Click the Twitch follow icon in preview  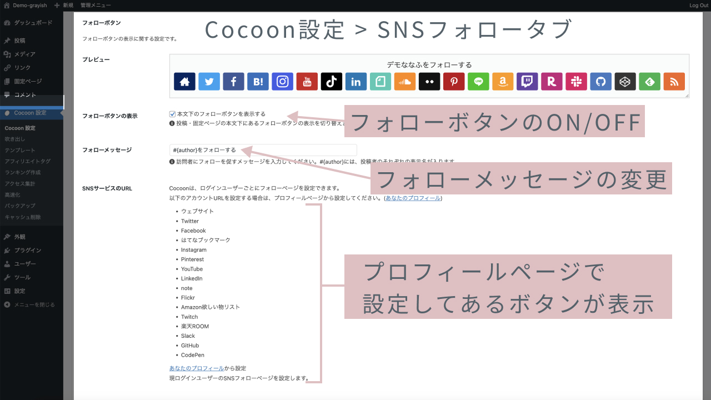pyautogui.click(x=527, y=82)
